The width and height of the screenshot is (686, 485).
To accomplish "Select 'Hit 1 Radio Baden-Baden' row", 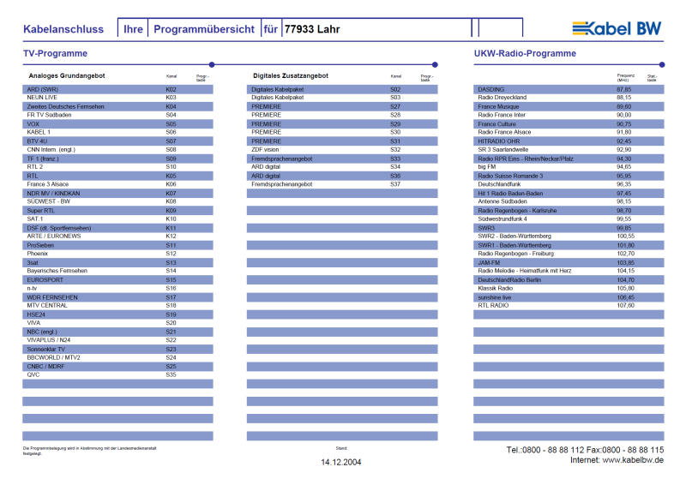I will coord(569,194).
